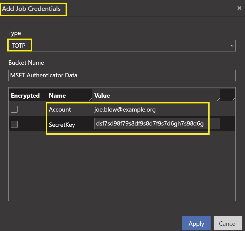
Task: Select the joe.blow@example.org value cell
Action: click(125, 110)
